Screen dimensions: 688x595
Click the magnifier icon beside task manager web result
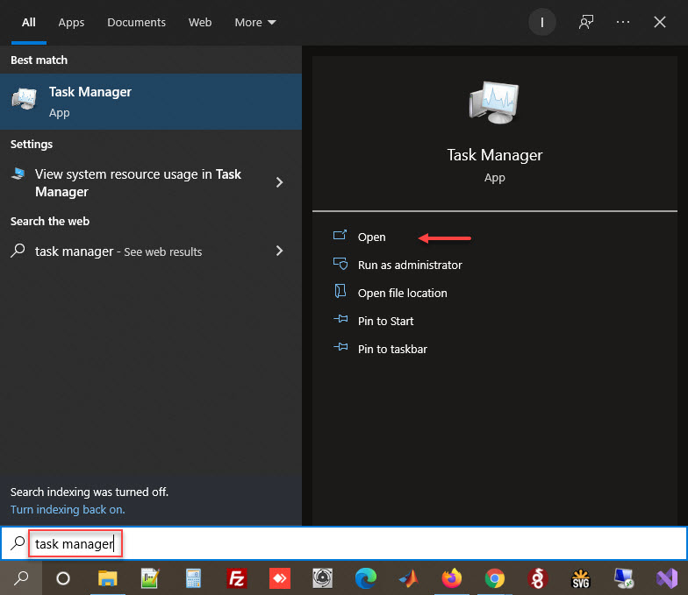18,251
